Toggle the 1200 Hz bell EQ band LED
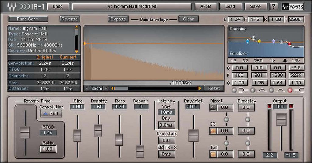This screenshot has height=163, width=312. click(x=271, y=90)
